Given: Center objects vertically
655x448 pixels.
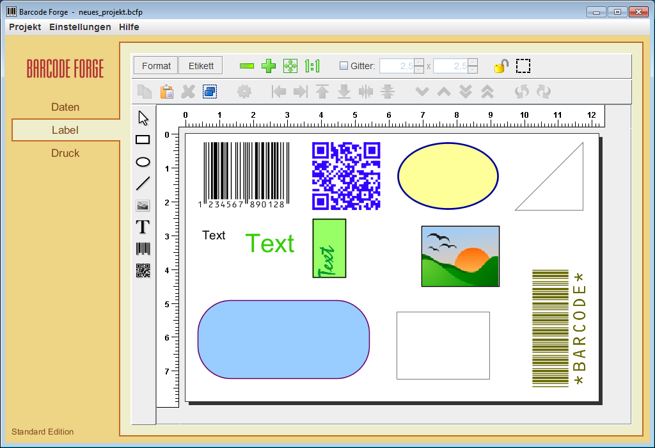Looking at the screenshot, I should click(x=387, y=92).
